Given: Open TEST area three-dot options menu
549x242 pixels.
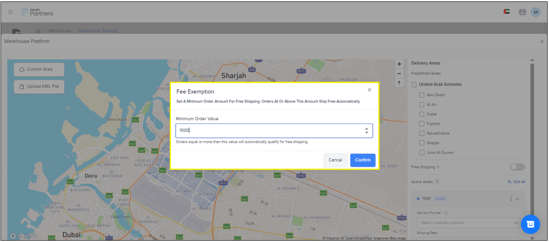Looking at the screenshot, I should point(511,199).
